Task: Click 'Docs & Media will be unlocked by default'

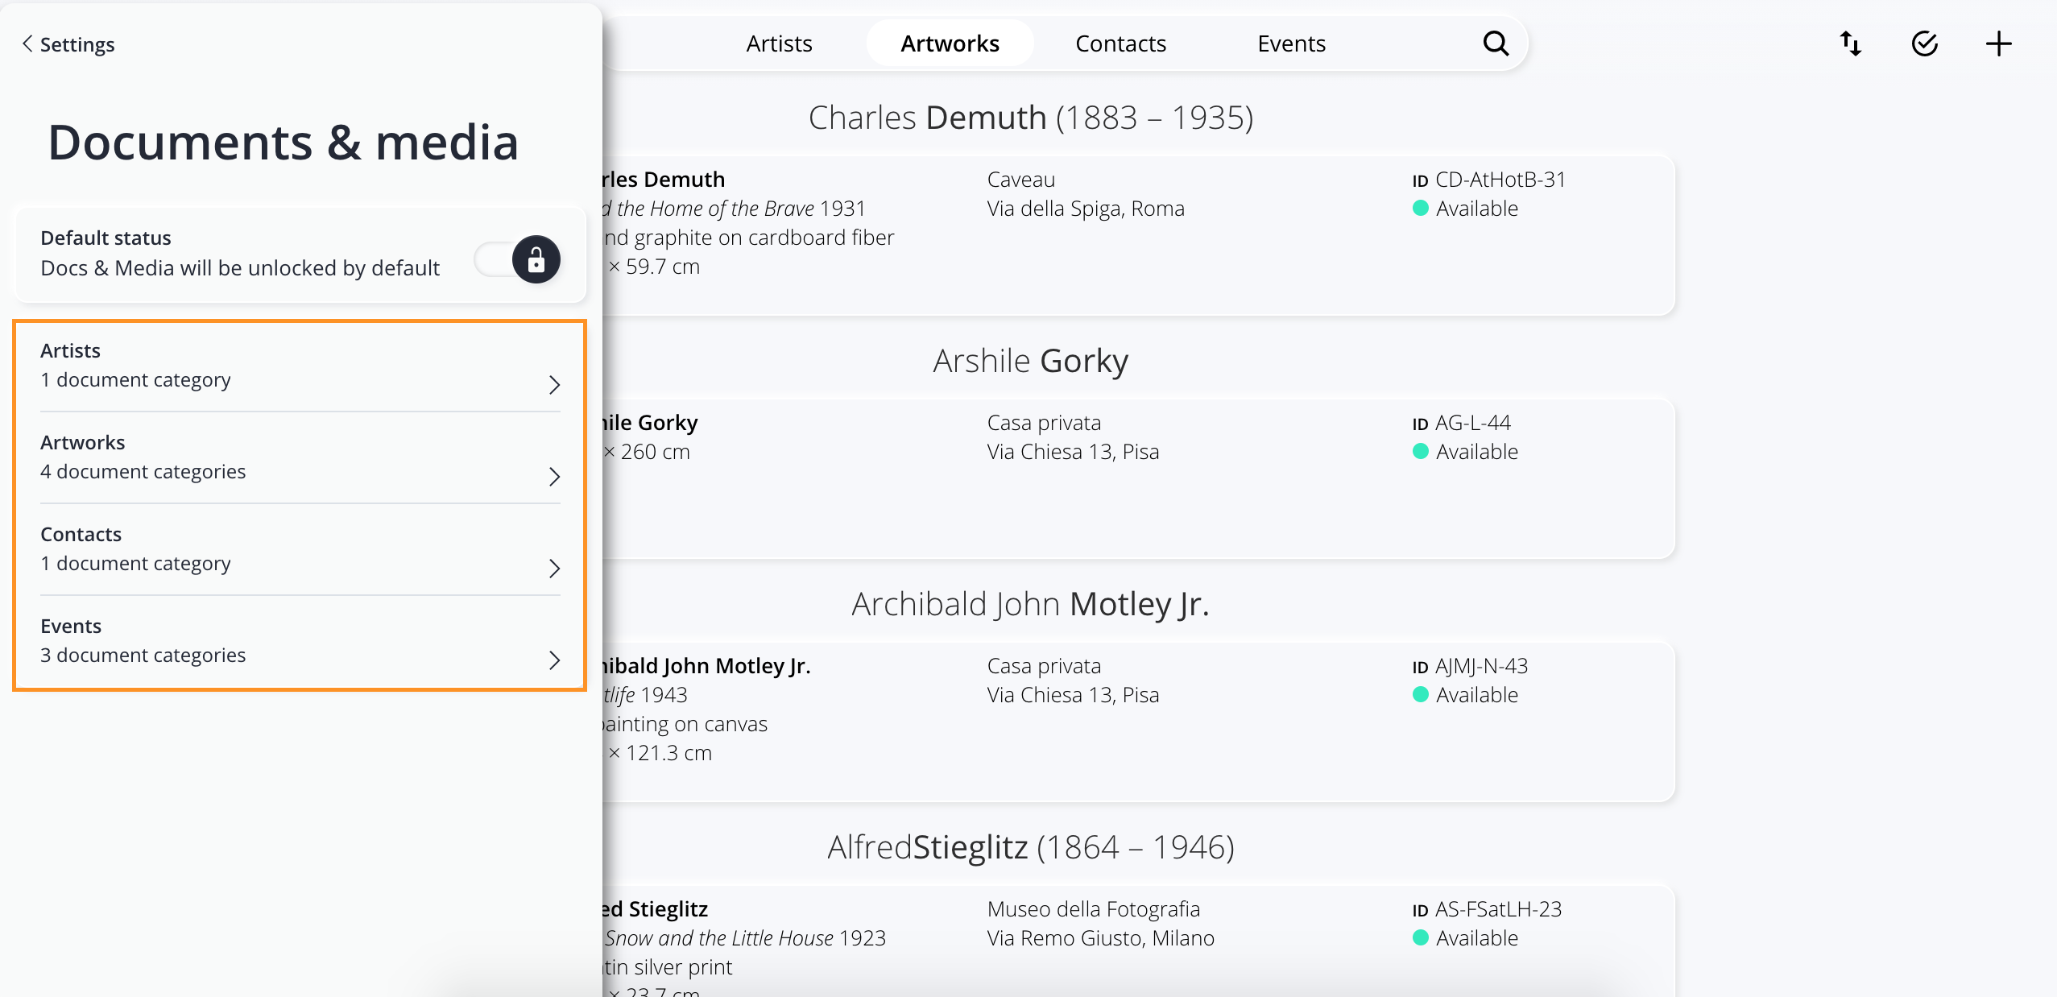Action: 240,268
